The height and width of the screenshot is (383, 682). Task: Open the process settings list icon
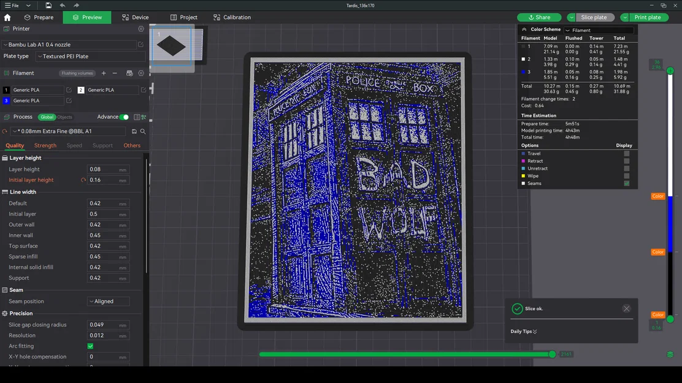point(137,117)
